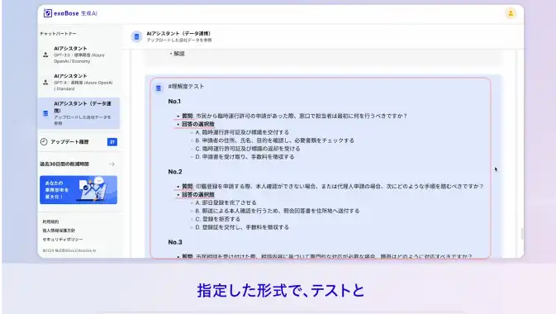Click the No.3 heading
The width and height of the screenshot is (556, 314).
175,242
